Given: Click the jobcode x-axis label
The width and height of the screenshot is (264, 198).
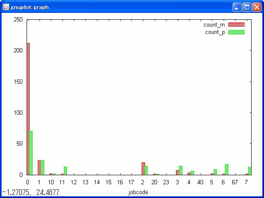Looking at the screenshot, I should pos(138,192).
